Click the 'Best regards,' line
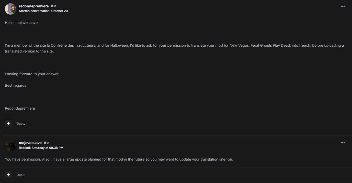The image size is (352, 183). (16, 85)
